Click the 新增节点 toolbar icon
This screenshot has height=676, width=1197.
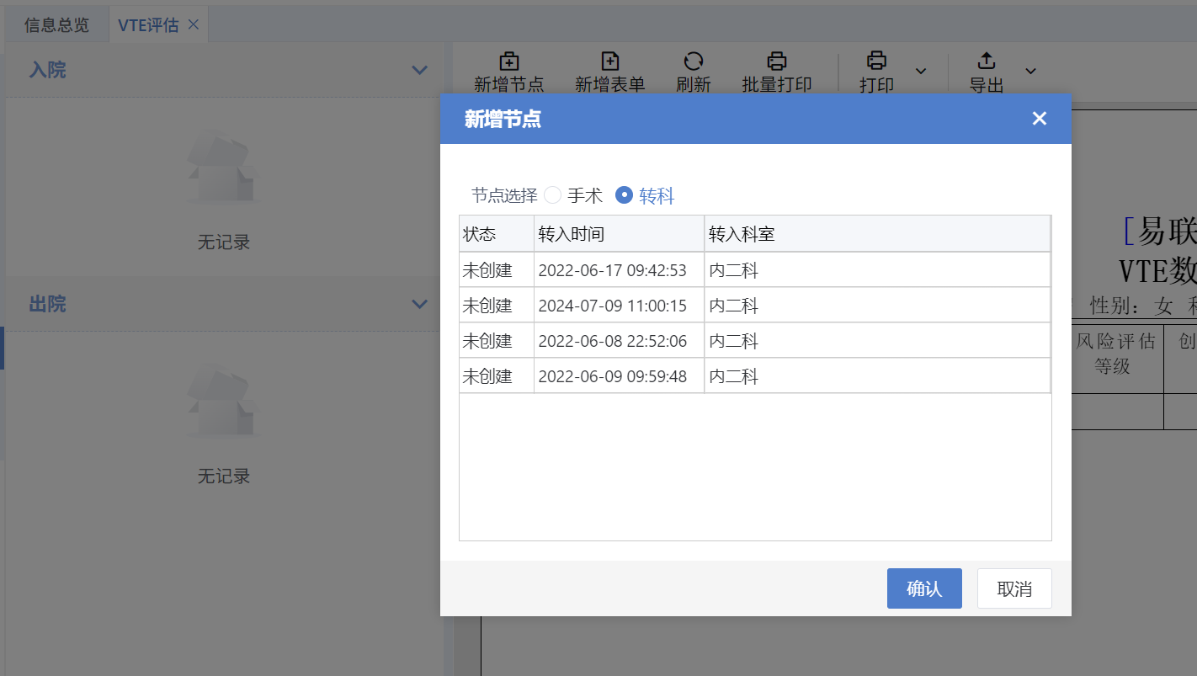(508, 61)
